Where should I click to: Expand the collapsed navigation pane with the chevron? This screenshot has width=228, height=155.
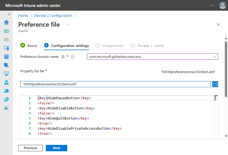pos(9,15)
